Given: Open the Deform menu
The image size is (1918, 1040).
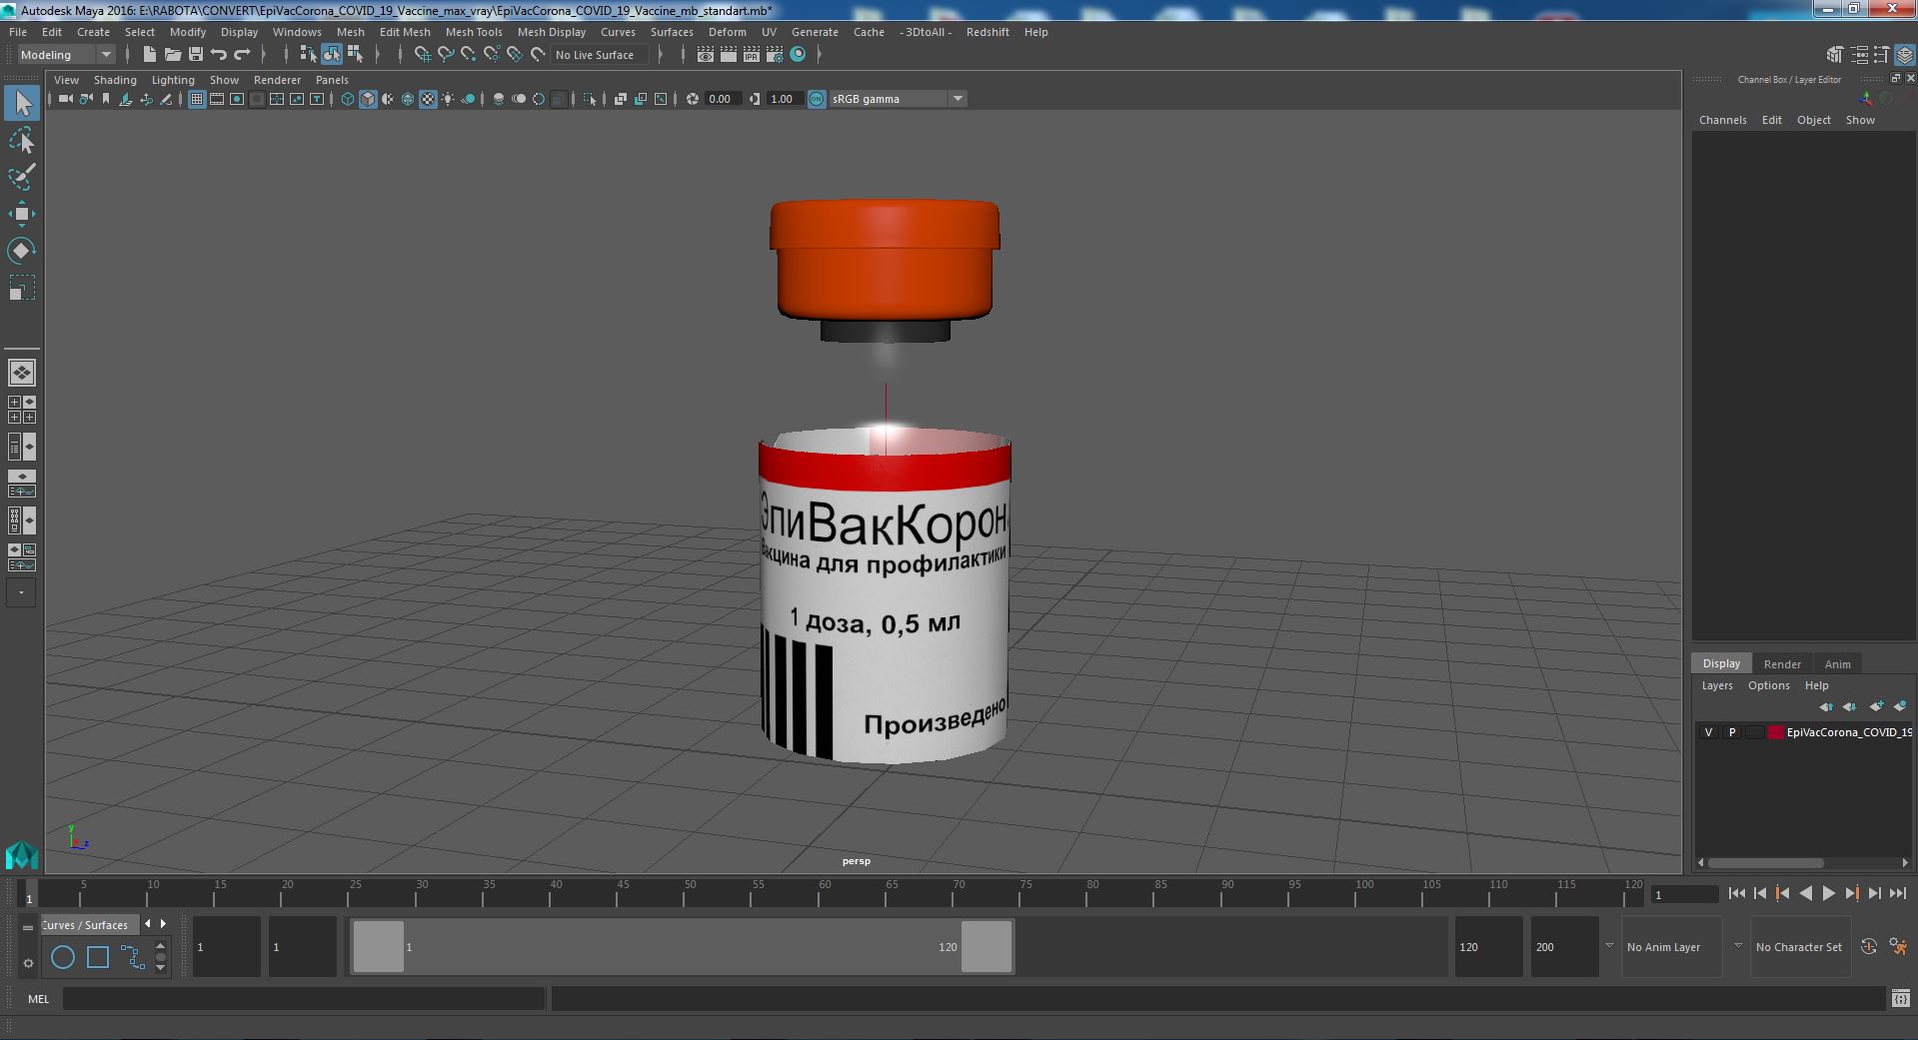Looking at the screenshot, I should click(728, 32).
